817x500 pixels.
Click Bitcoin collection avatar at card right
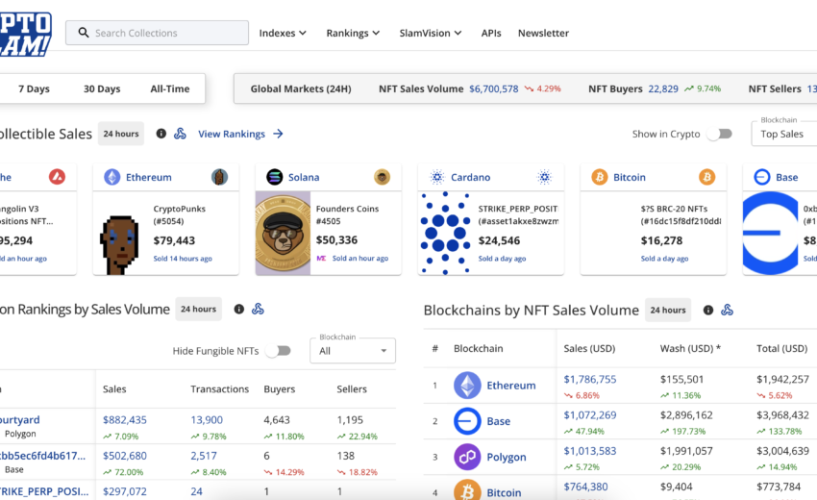pyautogui.click(x=707, y=177)
